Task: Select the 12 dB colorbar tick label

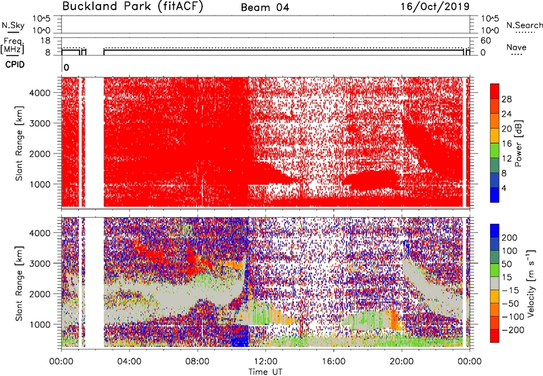Action: coord(506,159)
